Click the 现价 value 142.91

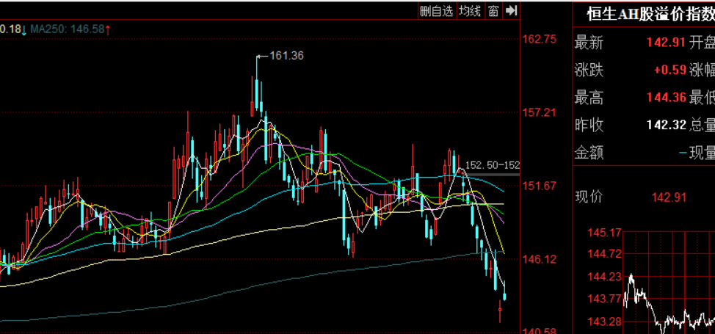click(x=669, y=197)
